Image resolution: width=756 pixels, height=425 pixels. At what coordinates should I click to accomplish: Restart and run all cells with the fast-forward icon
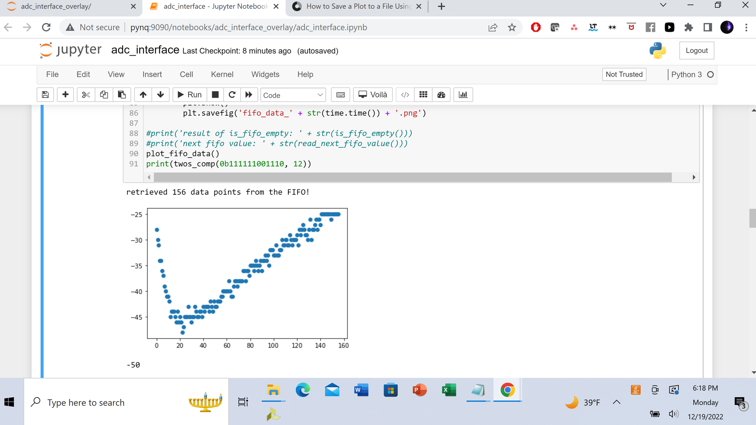click(x=249, y=95)
